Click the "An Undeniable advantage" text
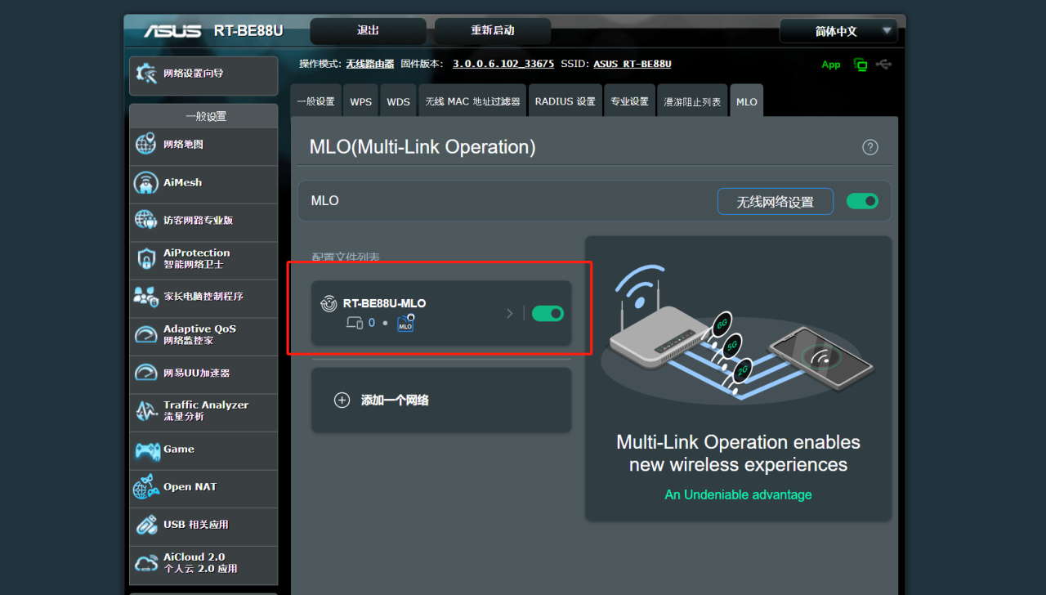This screenshot has width=1046, height=595. tap(739, 494)
